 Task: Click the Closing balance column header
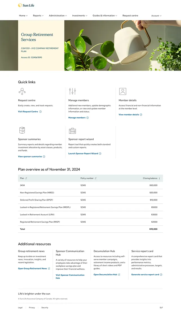click(x=150, y=178)
